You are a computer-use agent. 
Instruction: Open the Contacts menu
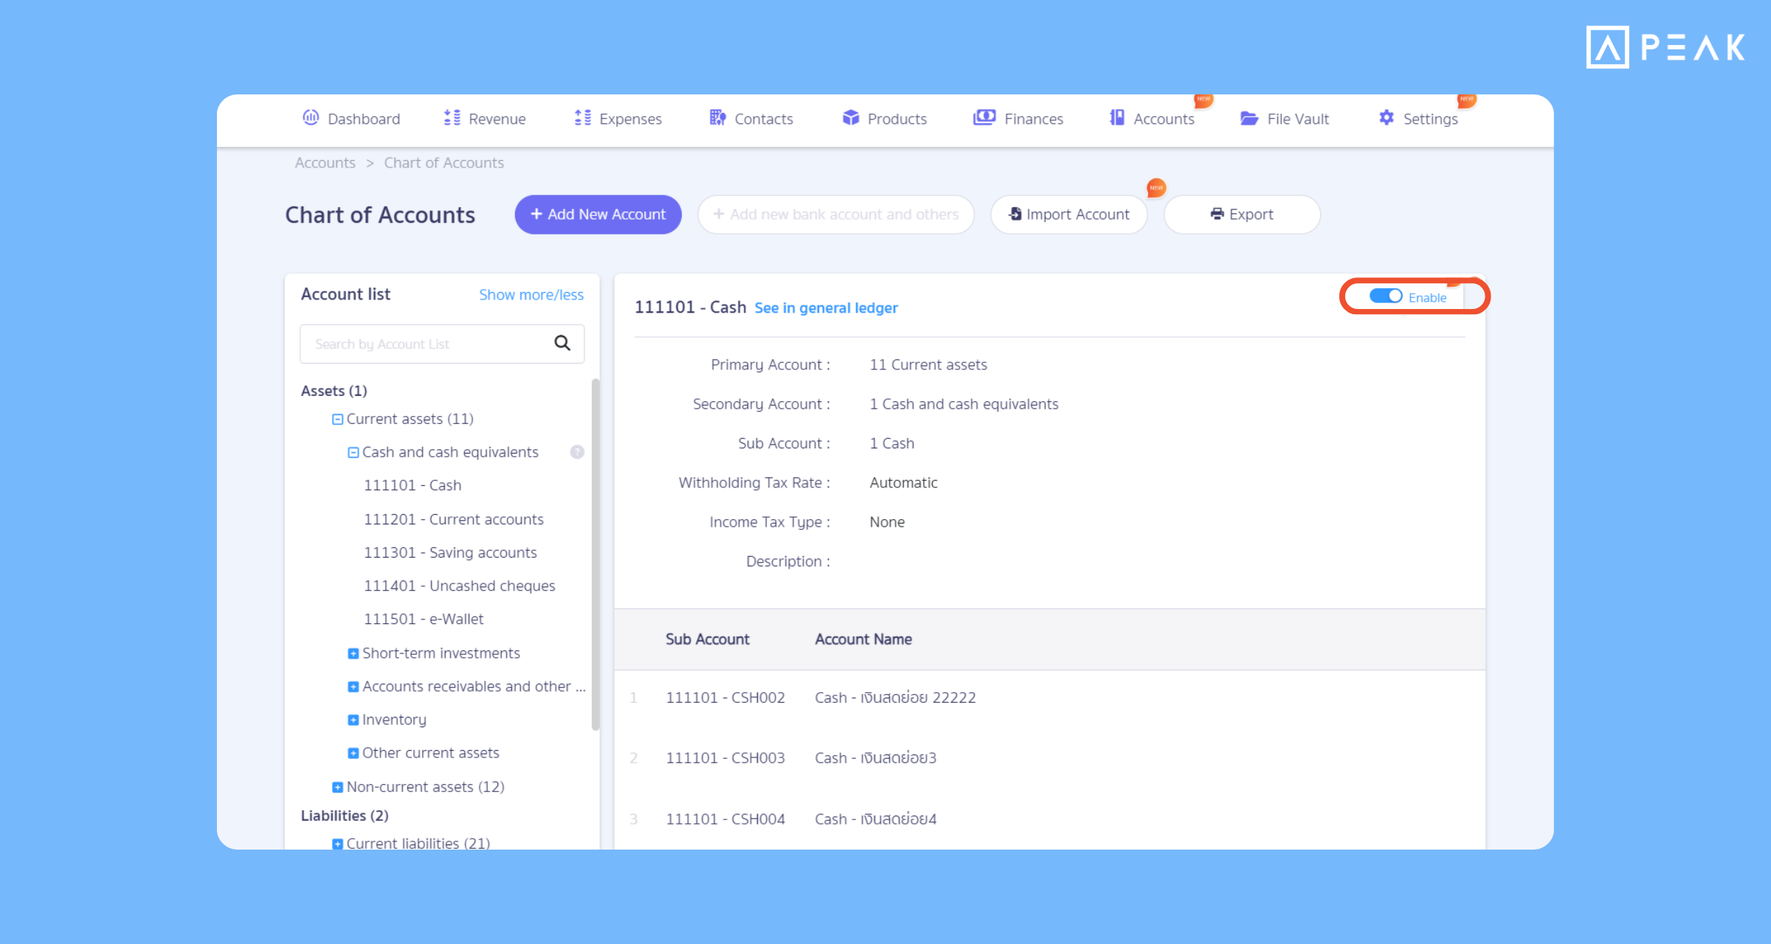751,119
